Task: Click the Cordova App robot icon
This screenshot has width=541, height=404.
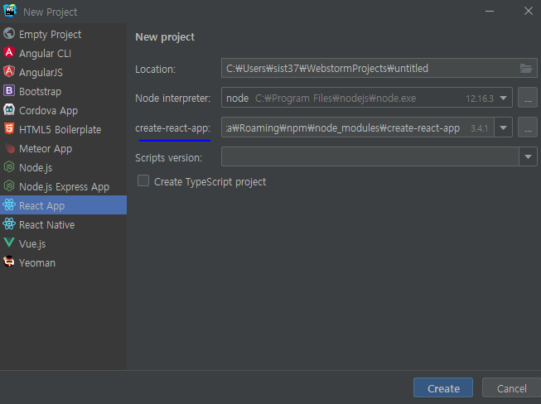Action: click(x=9, y=110)
